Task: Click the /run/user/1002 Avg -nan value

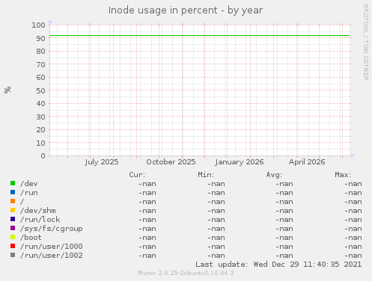Action: point(284,256)
